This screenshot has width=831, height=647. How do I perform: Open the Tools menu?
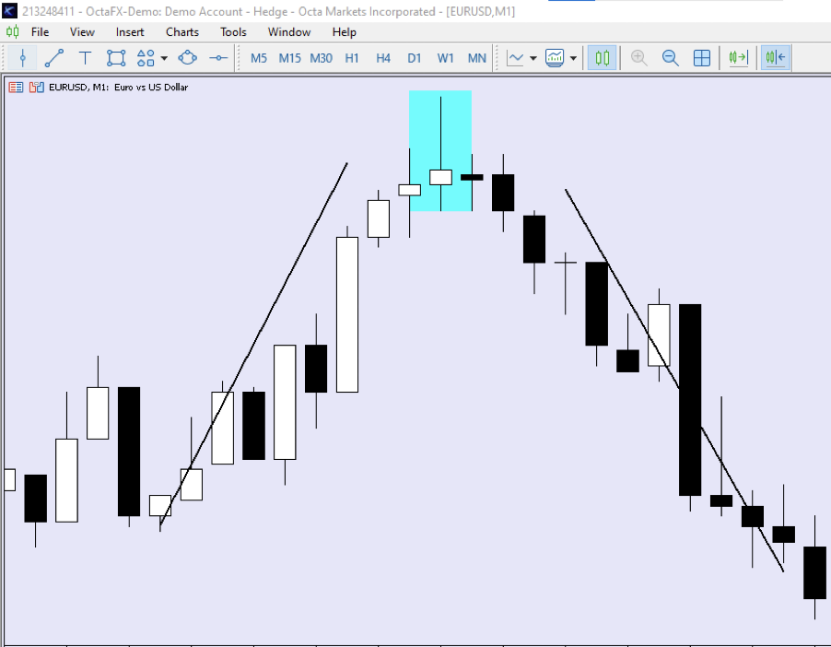click(x=233, y=32)
